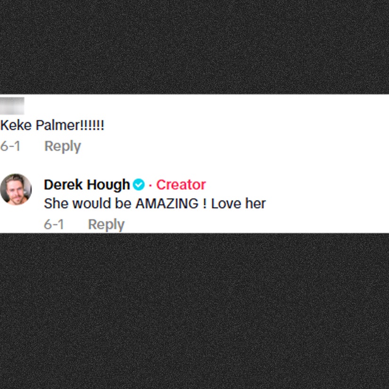Click the pink dot separator before Creator
The width and height of the screenshot is (389, 389).
(x=150, y=185)
